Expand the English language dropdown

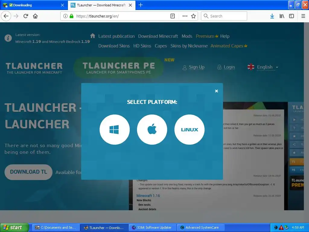(263, 67)
